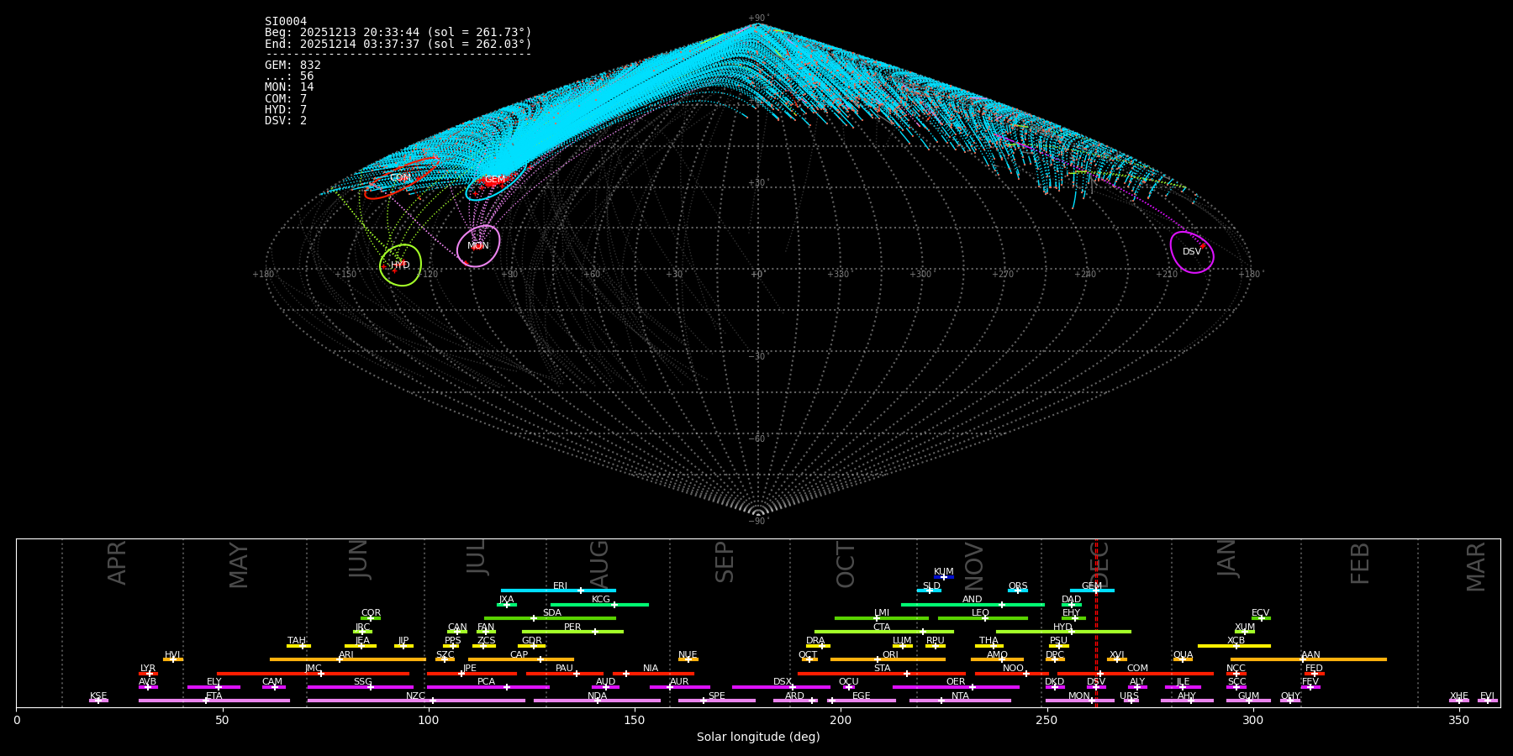Click the 'Solar longitude (deg)' axis label
The image size is (1513, 756).
(x=758, y=738)
